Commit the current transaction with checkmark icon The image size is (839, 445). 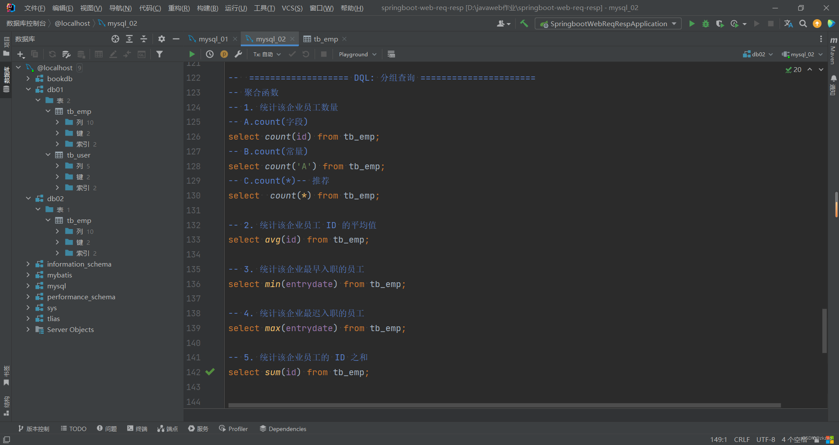tap(292, 54)
